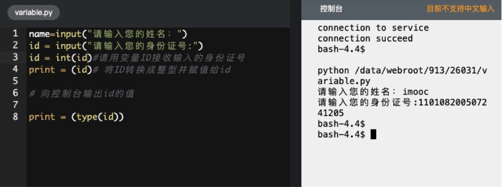Click code line 1 name=input statement
502x187 pixels.
pos(108,34)
